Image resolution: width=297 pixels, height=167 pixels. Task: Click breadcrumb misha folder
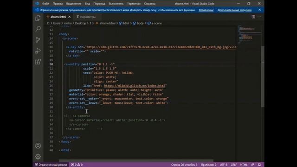68,23
